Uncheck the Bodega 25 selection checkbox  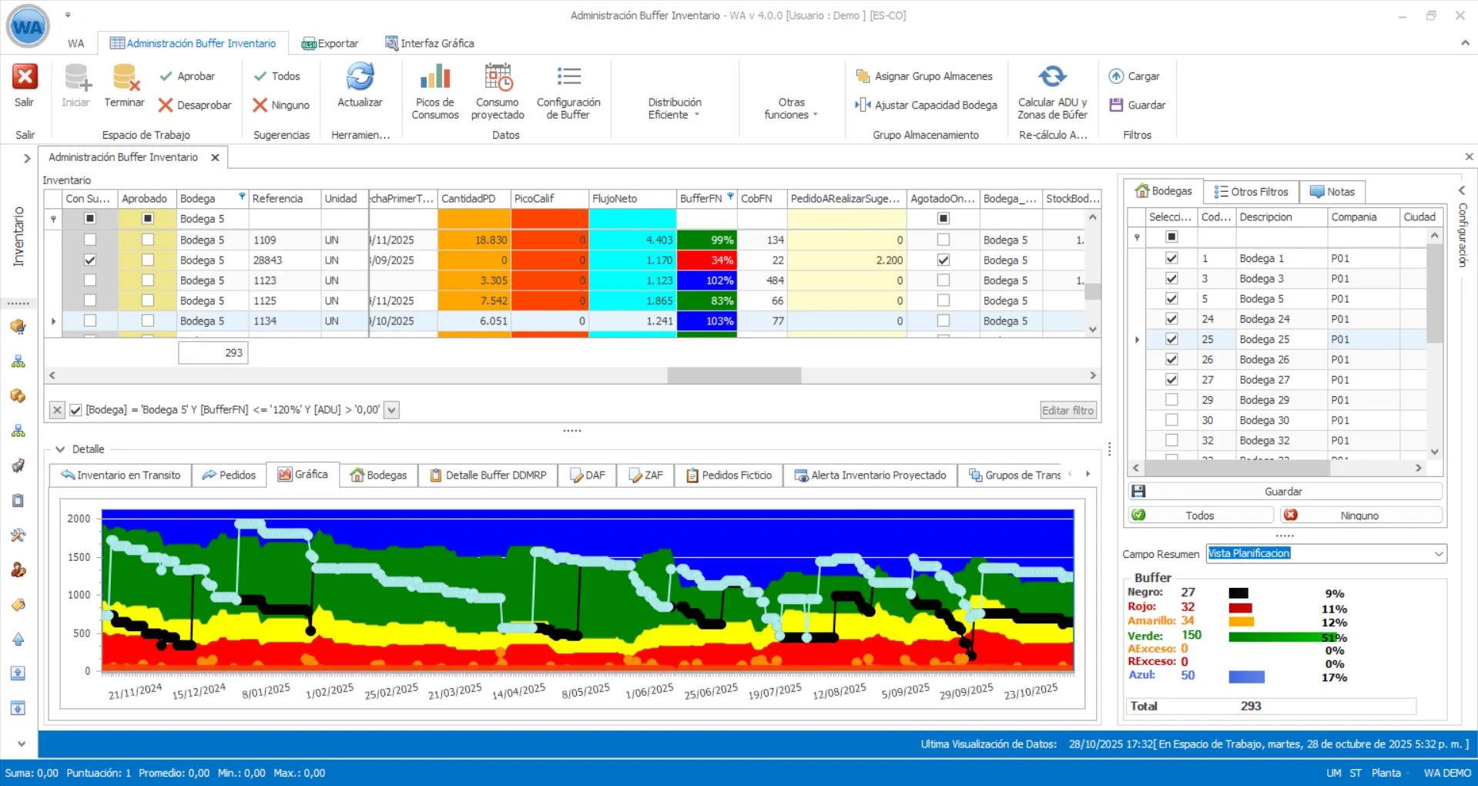pos(1171,339)
